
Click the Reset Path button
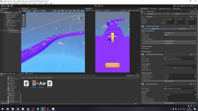(x=169, y=43)
